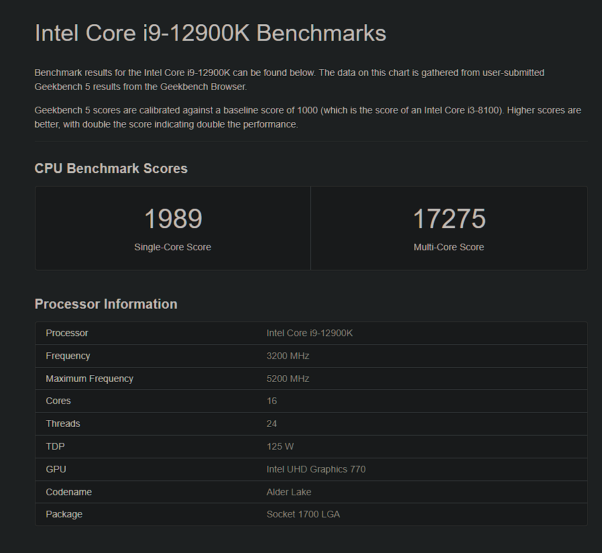Viewport: 602px width, 553px height.
Task: Click the 1989 single-core score value
Action: point(173,219)
